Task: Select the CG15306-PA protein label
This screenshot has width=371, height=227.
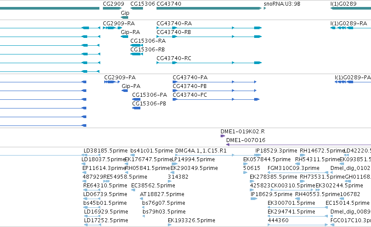Action: [x=150, y=95]
